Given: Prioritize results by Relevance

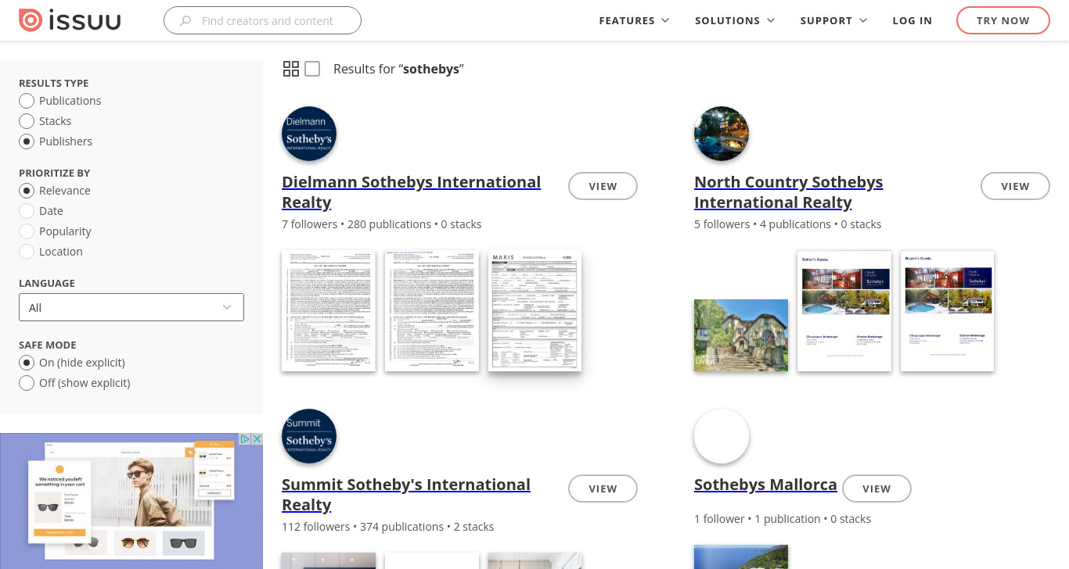Looking at the screenshot, I should (x=27, y=191).
